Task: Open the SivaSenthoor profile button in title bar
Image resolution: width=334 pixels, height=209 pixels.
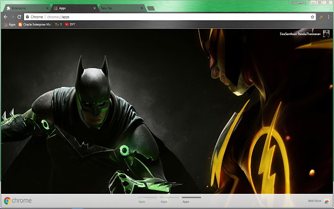Action: [x=299, y=3]
